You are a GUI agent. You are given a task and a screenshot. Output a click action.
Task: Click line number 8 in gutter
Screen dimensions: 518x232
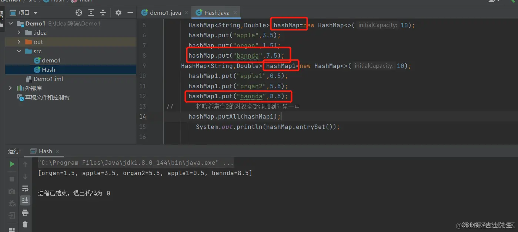[x=144, y=56]
